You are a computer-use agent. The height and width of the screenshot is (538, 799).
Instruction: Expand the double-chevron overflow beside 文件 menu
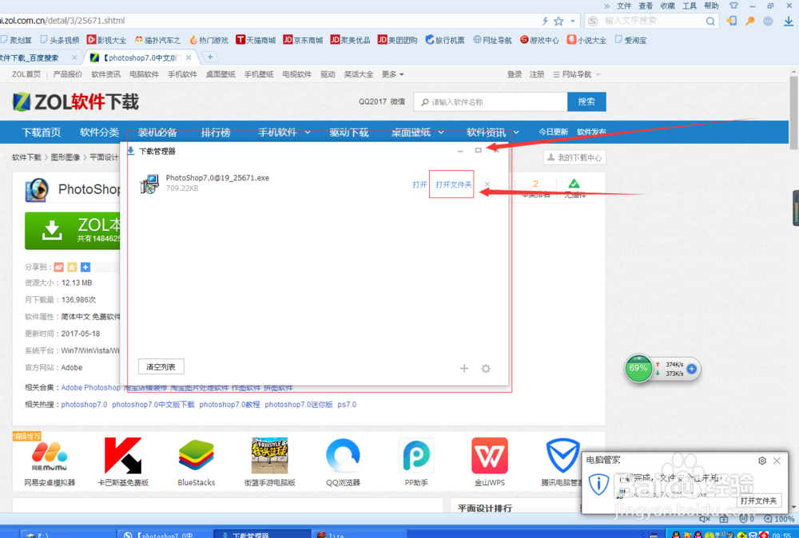[x=607, y=6]
